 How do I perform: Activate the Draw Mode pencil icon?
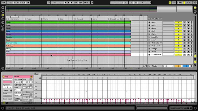(92, 3)
